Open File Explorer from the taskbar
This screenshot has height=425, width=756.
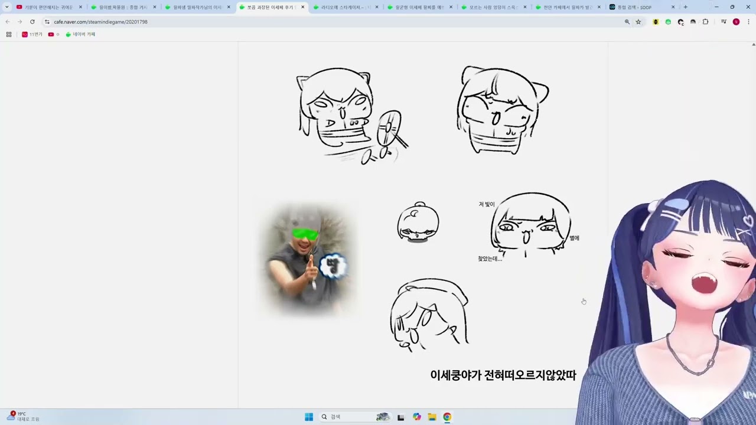click(432, 417)
